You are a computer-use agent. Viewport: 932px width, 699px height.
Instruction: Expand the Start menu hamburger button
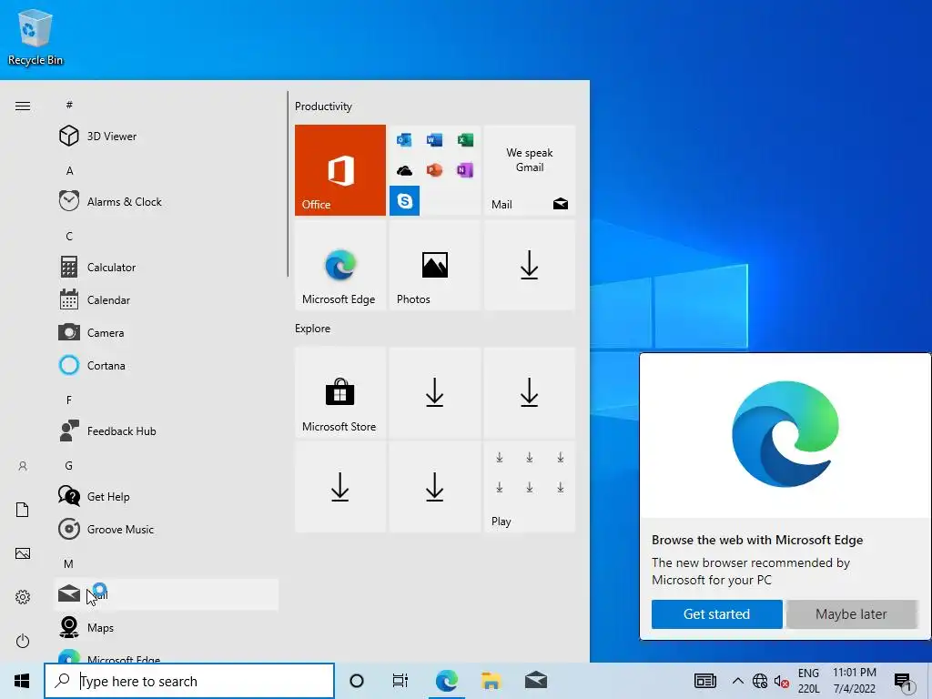[x=23, y=106]
